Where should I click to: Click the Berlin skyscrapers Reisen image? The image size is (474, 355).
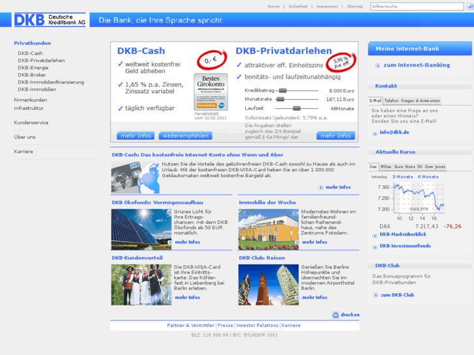[x=269, y=285]
